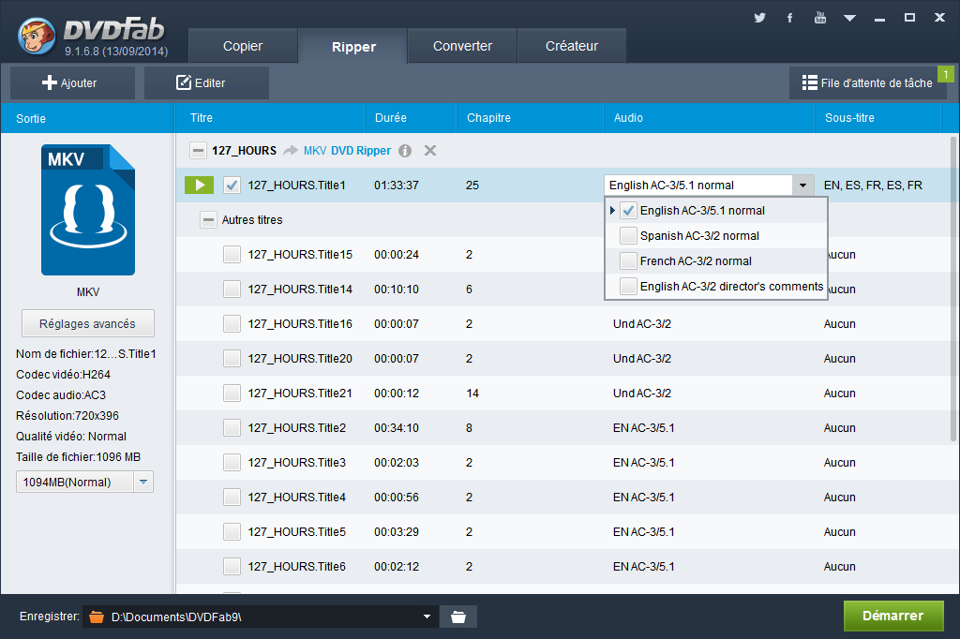Viewport: 960px width, 639px height.
Task: Enable French AC-3/2 normal audio track
Action: 628,260
